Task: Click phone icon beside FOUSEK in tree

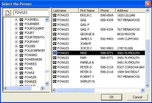Action: (21, 46)
